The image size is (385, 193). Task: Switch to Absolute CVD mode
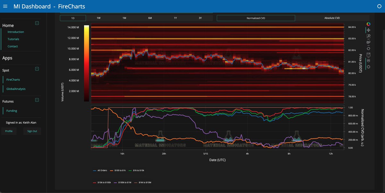click(x=332, y=18)
